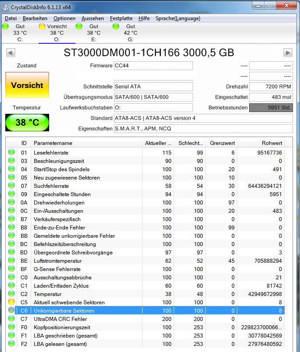
Task: Click the green 38 °C temperature button
Action: coord(27,123)
